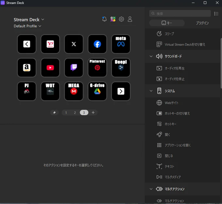Select the ホットキーの切り替え action

[182, 113]
